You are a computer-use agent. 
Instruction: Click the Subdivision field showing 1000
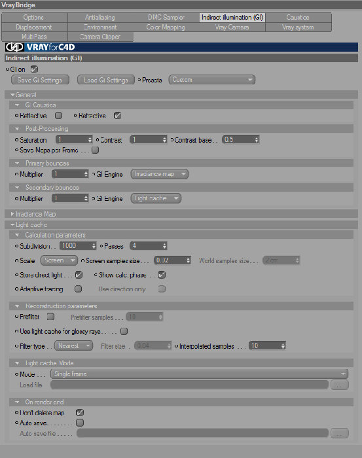pyautogui.click(x=78, y=245)
